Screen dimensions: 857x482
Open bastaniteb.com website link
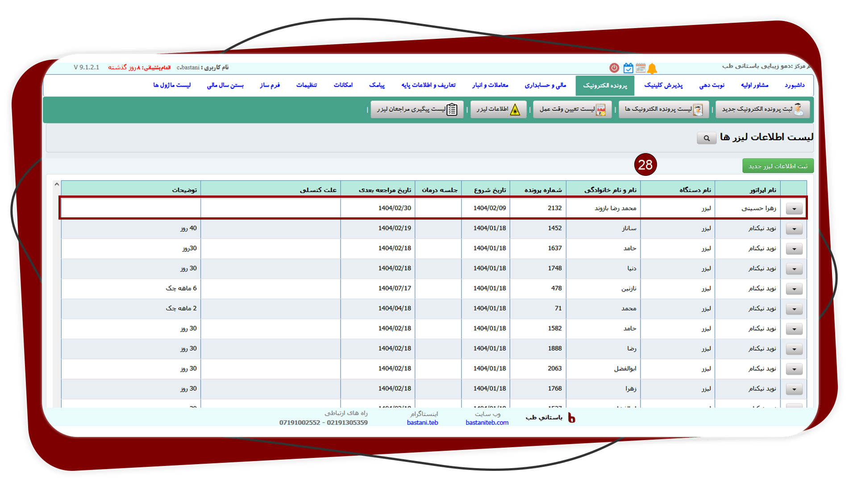[487, 423]
